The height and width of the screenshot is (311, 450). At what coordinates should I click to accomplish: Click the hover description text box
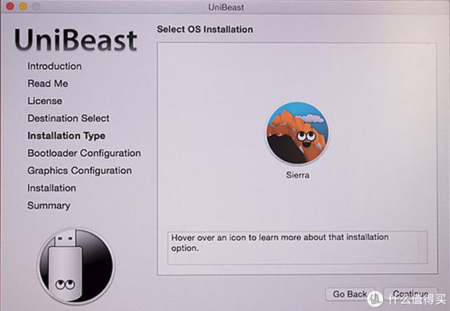(297, 248)
